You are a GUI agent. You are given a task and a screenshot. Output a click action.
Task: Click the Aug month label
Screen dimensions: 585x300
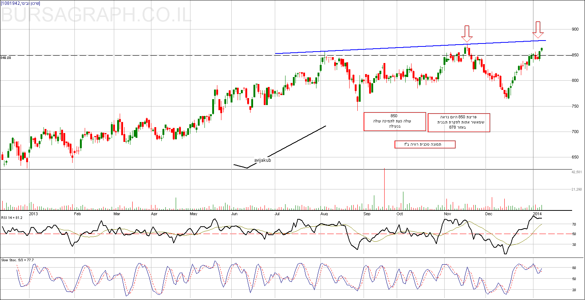(324, 214)
